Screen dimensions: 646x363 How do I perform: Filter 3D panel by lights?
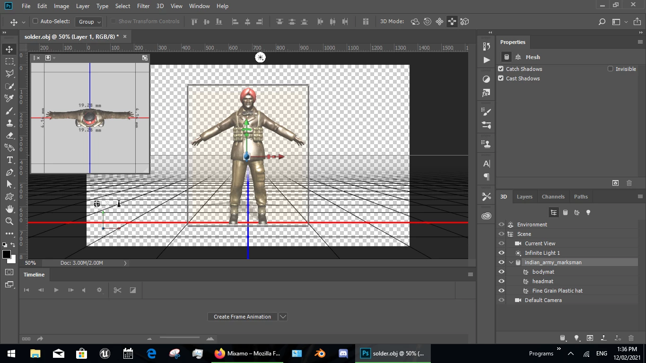[588, 213]
